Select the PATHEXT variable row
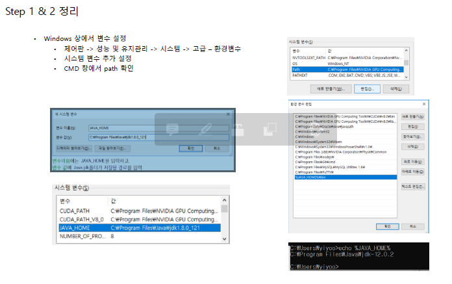 [x=347, y=75]
